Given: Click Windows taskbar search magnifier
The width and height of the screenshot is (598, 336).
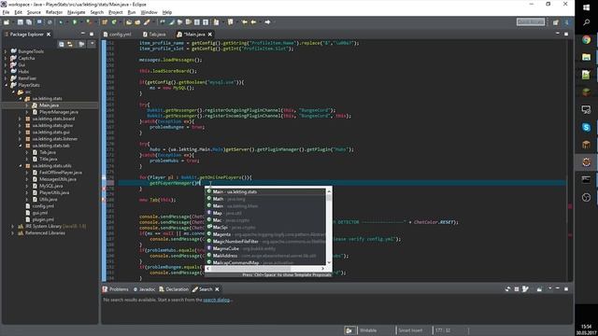Looking at the screenshot, I should (x=586, y=22).
